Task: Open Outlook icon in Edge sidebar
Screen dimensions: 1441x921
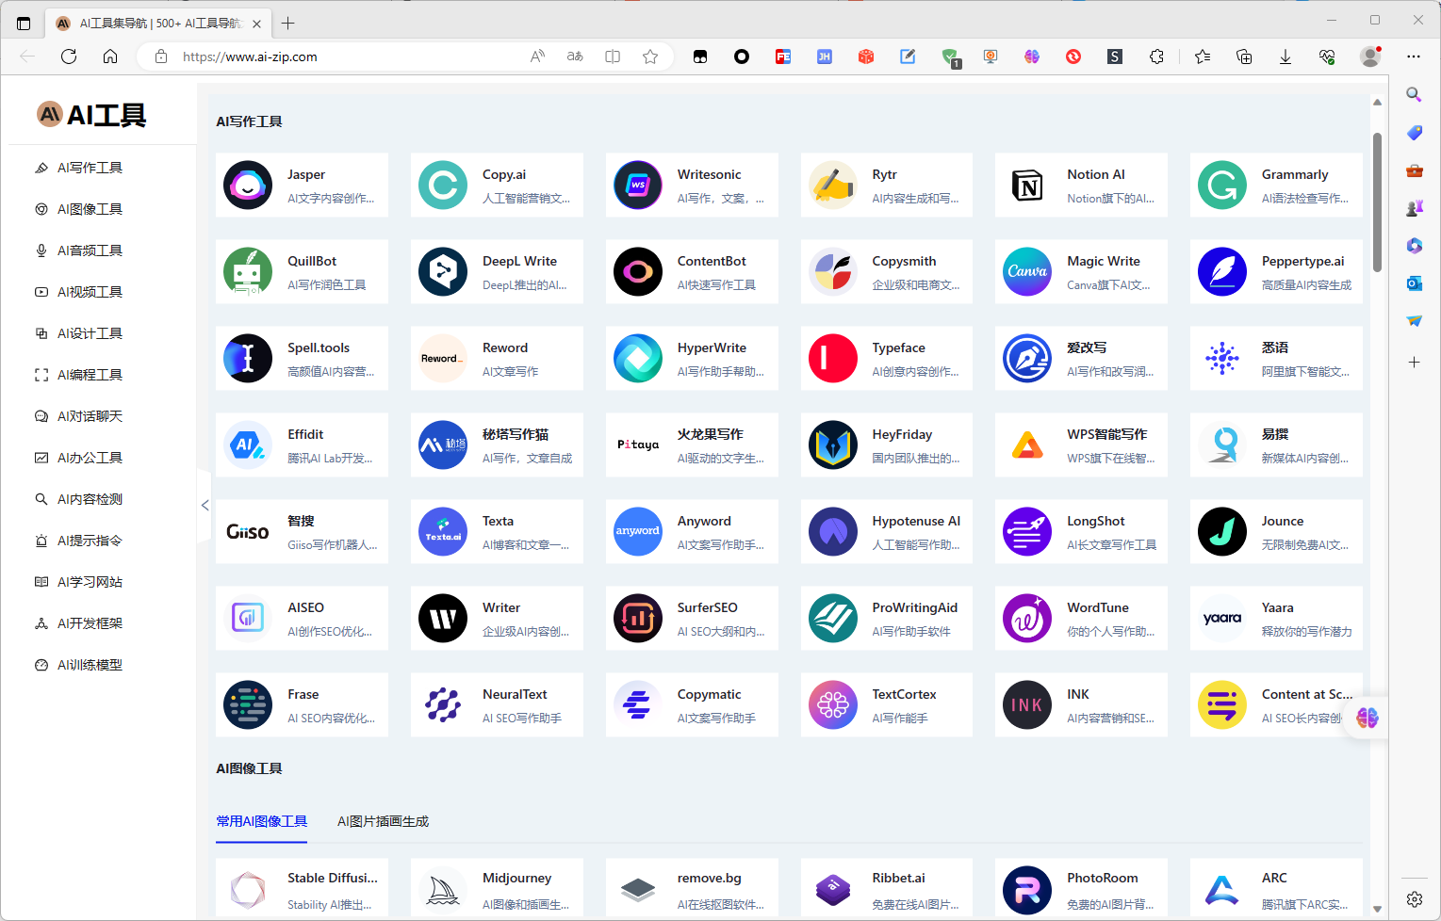Action: (1415, 283)
